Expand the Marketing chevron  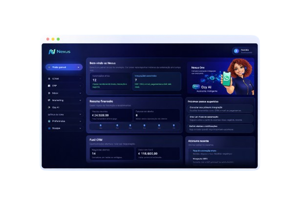pos(80,100)
